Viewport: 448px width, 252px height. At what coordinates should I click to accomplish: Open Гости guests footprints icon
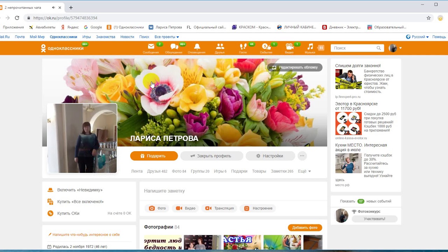click(x=243, y=48)
